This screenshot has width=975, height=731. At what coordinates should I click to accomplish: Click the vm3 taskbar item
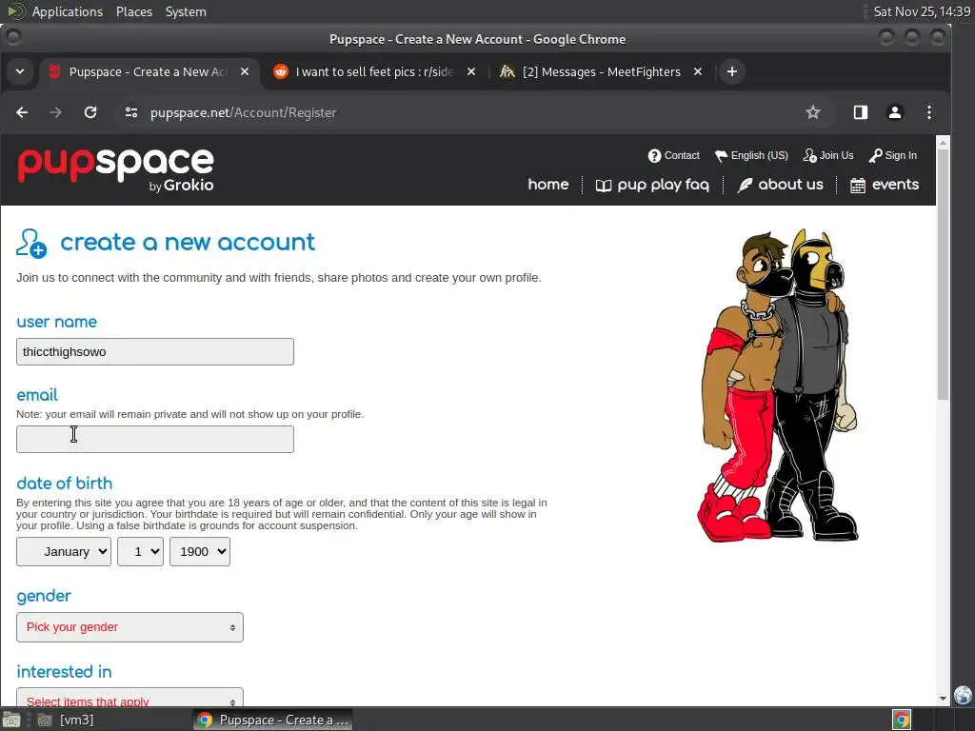click(x=67, y=720)
